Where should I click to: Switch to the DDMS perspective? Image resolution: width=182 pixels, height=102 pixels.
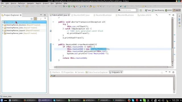tap(168, 10)
